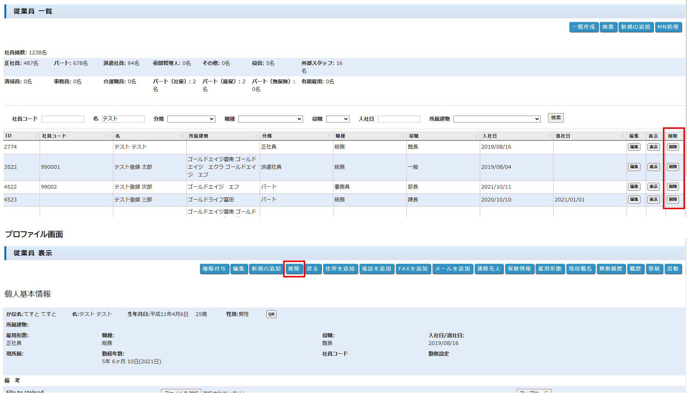Click the highlighted 削除 button in profile toolbar
690x393 pixels.
pyautogui.click(x=294, y=269)
